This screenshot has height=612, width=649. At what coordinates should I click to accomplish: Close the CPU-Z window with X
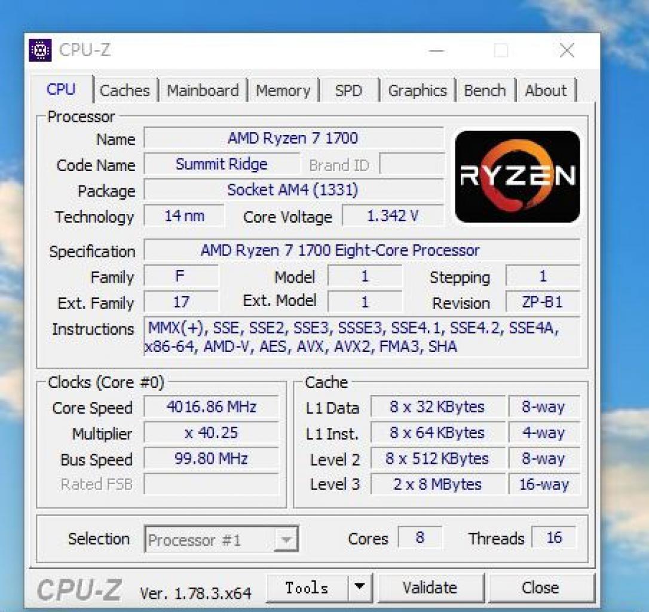pyautogui.click(x=567, y=51)
